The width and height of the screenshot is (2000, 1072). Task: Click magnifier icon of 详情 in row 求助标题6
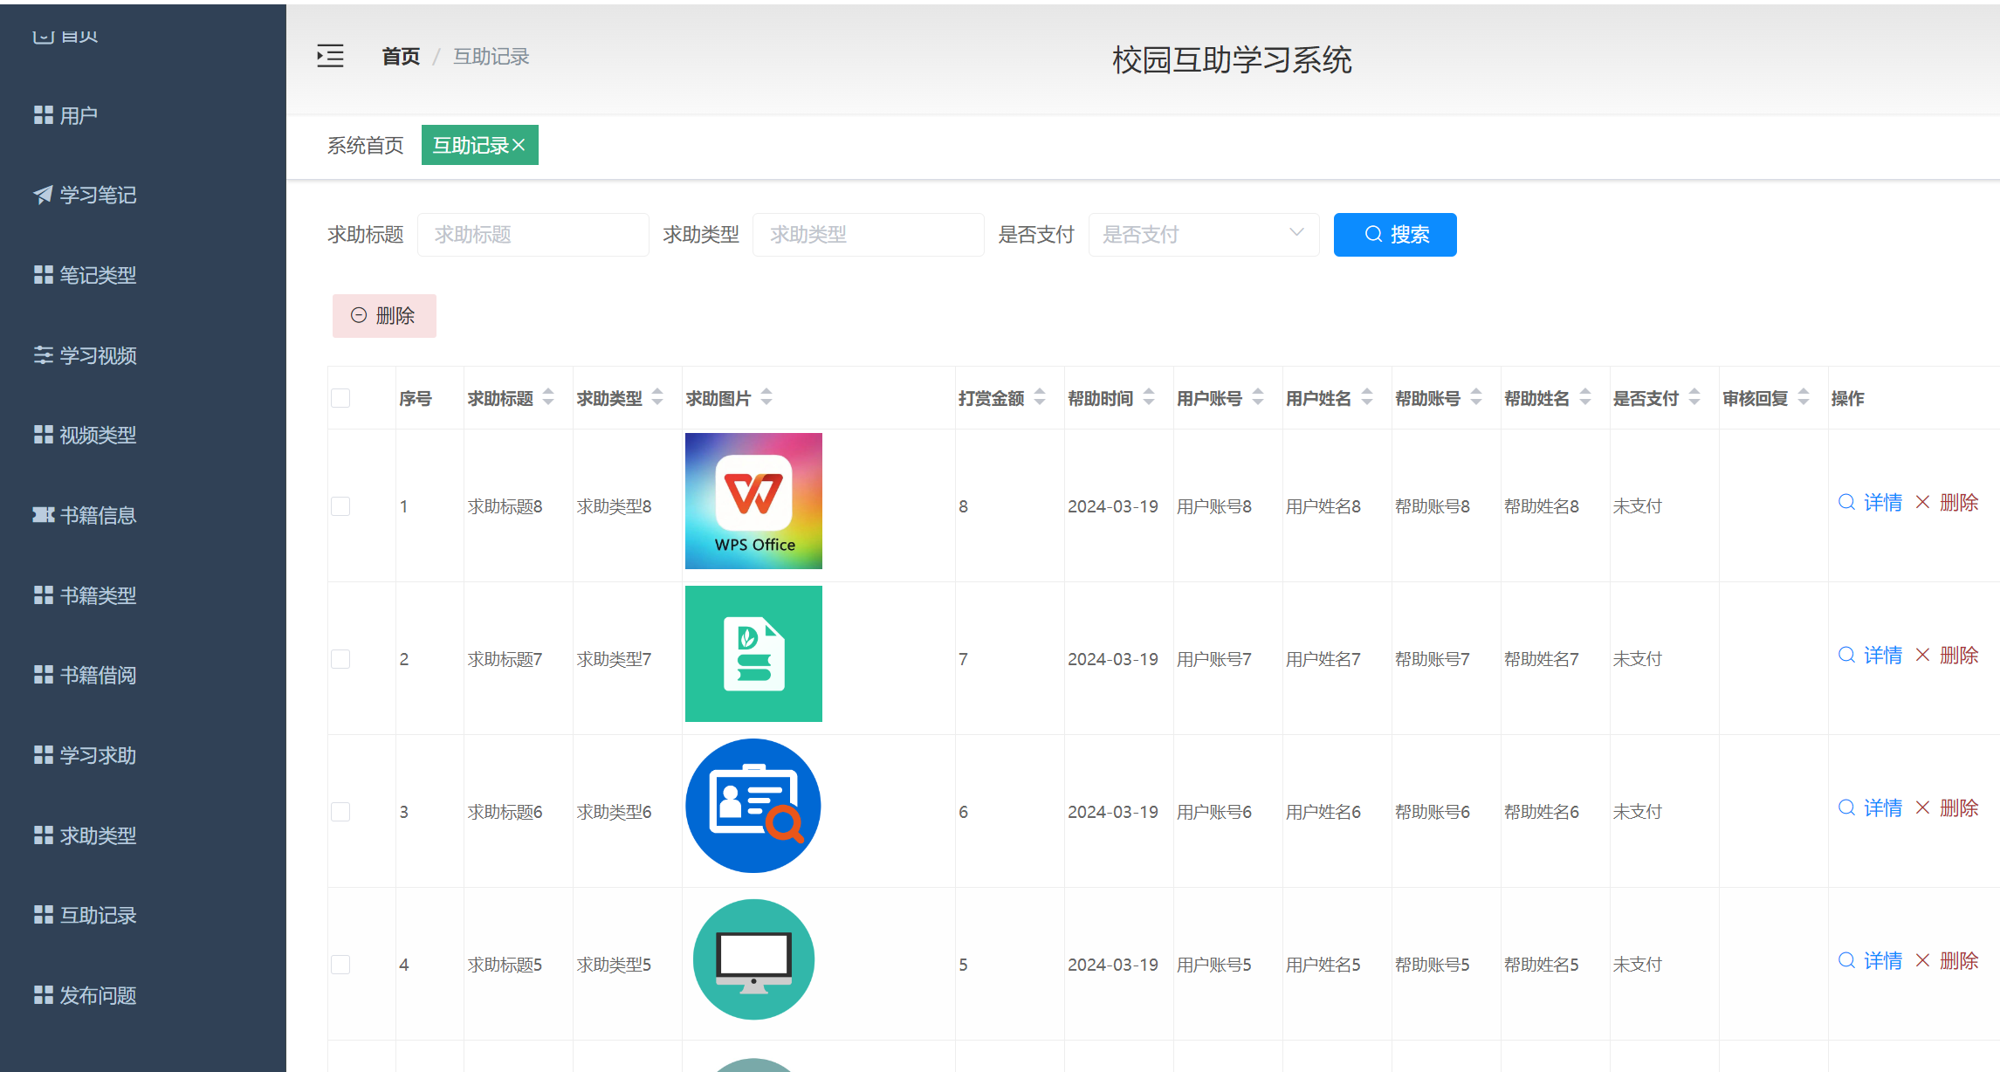point(1846,807)
